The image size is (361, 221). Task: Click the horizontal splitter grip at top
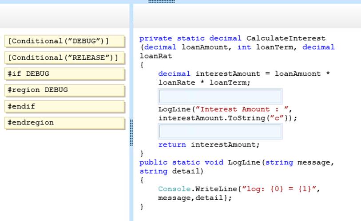coord(162,1)
